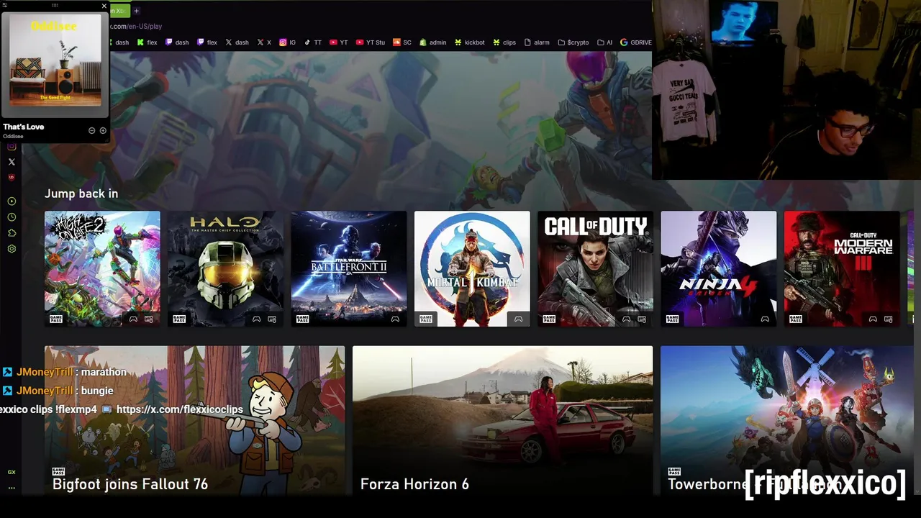This screenshot has height=518, width=921.
Task: Open the Call of Duty game tile
Action: pyautogui.click(x=596, y=268)
